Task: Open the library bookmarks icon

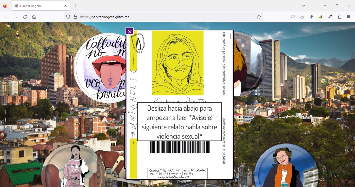Action: pyautogui.click(x=311, y=17)
